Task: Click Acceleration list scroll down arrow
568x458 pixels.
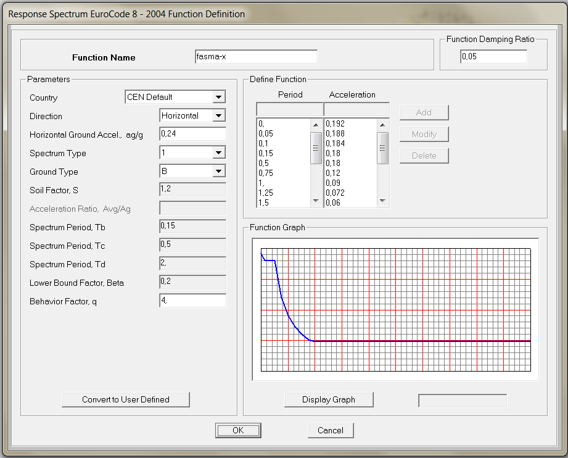Action: click(x=382, y=201)
